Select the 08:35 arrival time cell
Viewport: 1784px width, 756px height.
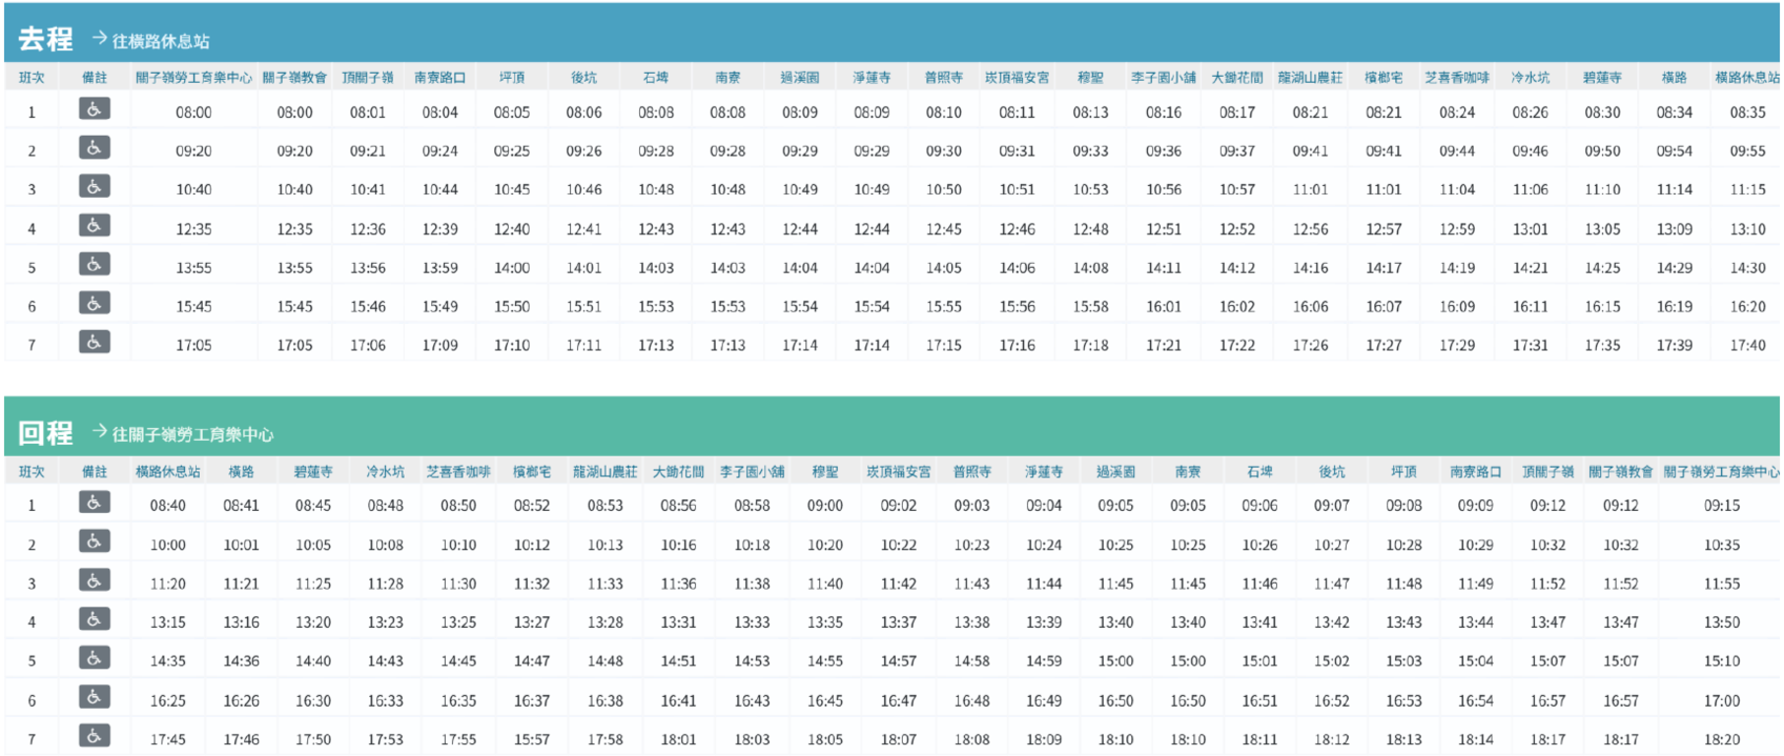tap(1748, 112)
